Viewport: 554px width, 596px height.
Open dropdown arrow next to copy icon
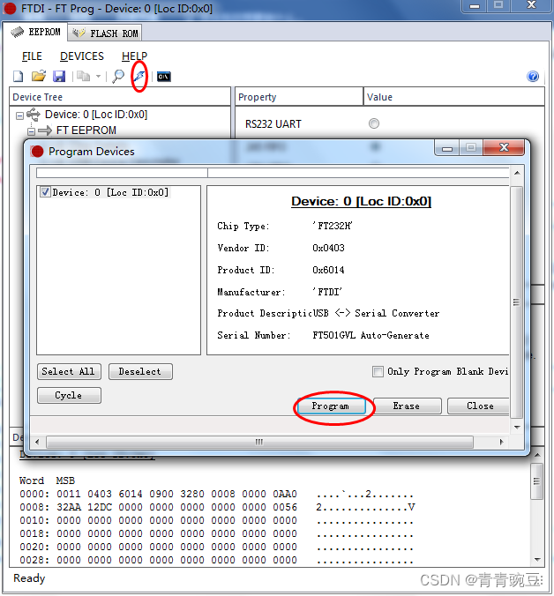click(98, 77)
